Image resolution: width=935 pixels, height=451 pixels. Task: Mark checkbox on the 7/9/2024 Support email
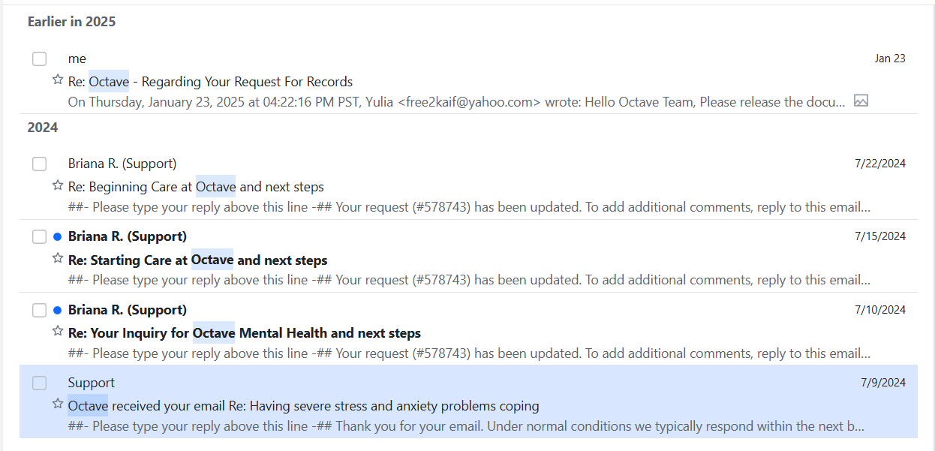[x=40, y=383]
